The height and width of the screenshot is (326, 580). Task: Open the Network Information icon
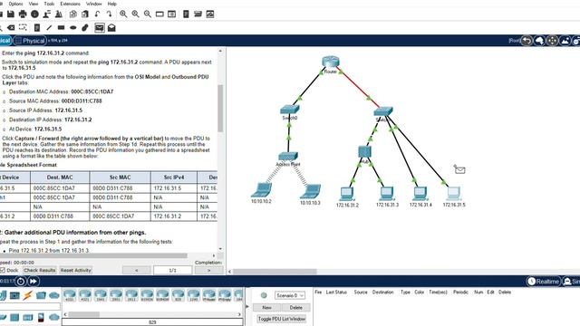[x=34, y=14]
